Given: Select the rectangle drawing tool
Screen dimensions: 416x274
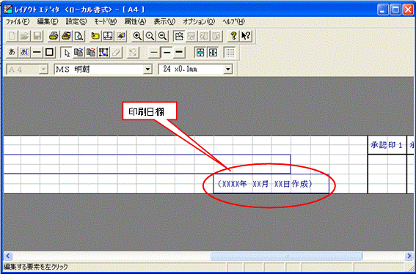Looking at the screenshot, I should coord(50,52).
